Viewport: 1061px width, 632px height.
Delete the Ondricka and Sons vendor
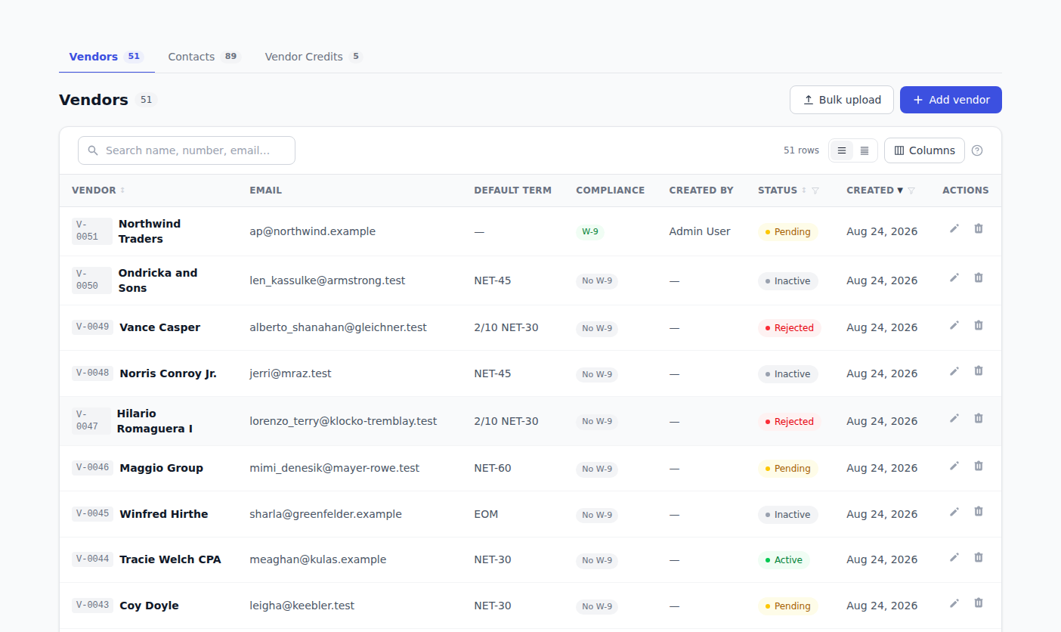coord(979,277)
